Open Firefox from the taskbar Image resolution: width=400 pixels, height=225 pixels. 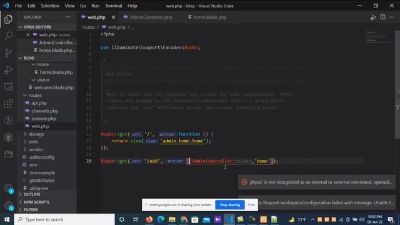pyautogui.click(x=149, y=219)
